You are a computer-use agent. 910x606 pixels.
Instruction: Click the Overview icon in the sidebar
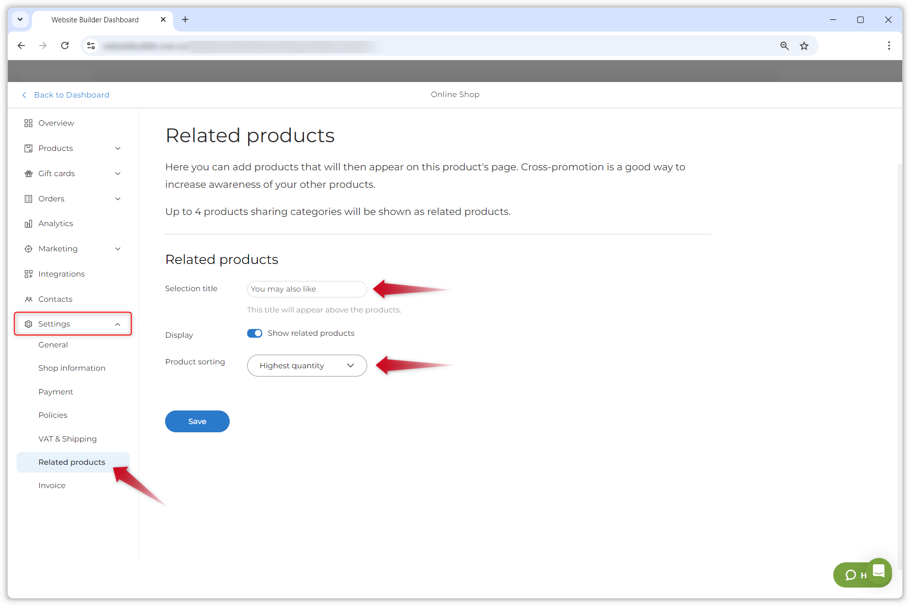coord(28,123)
